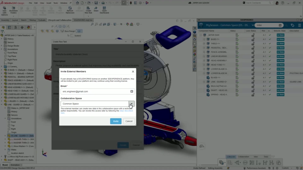Open the hamburger menu in MySession panel
The height and width of the screenshot is (170, 303).
[300, 25]
